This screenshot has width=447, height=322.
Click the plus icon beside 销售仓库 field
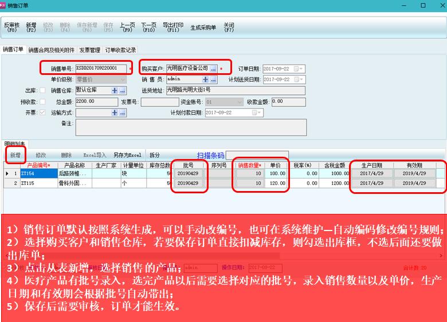point(115,90)
